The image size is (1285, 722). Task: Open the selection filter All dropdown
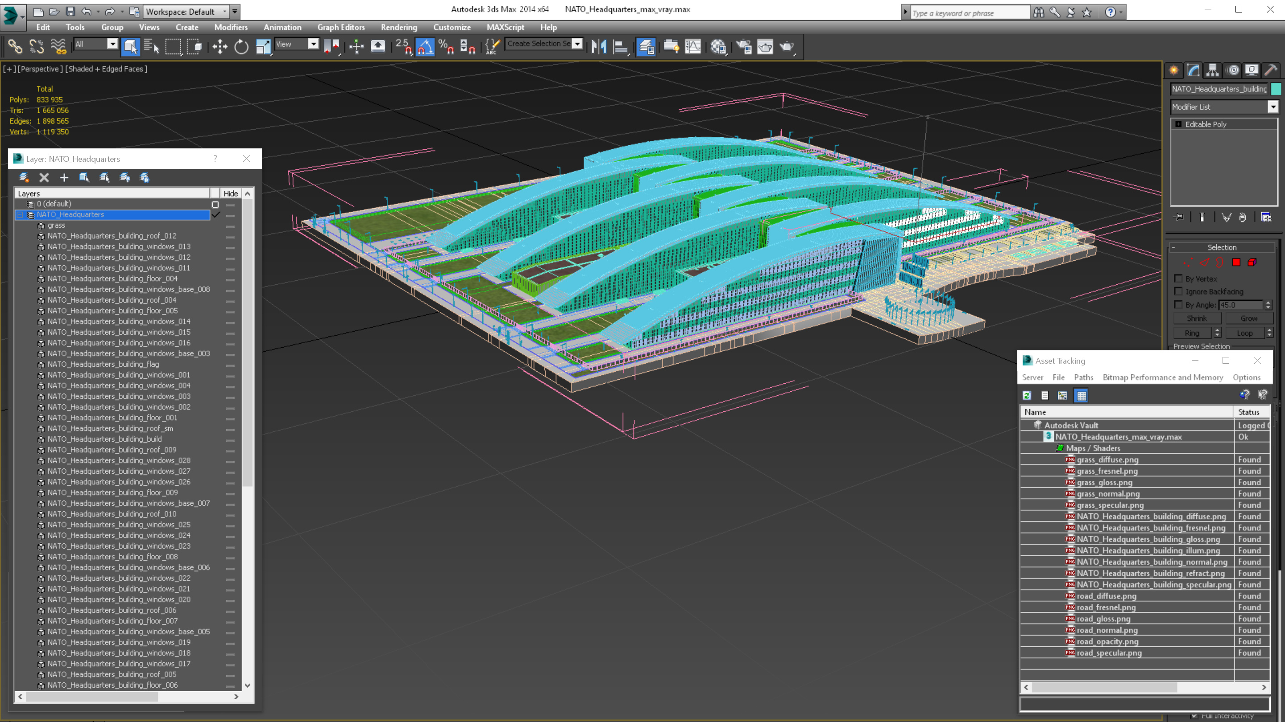click(113, 45)
